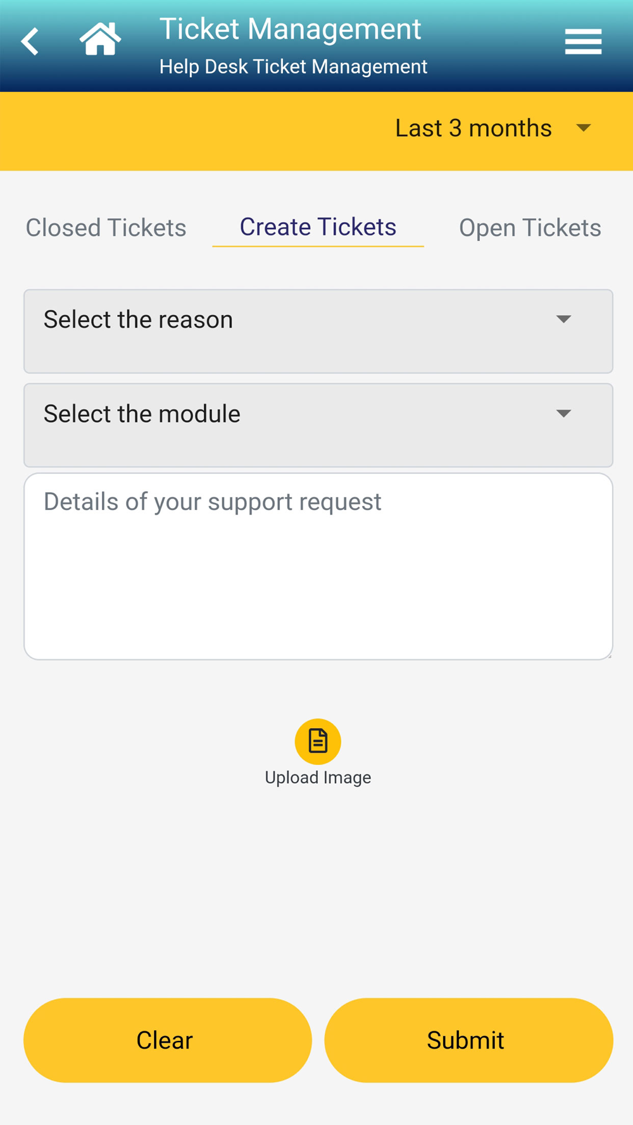Switch to the Open Tickets tab
Screen dimensions: 633x1125
click(x=530, y=228)
